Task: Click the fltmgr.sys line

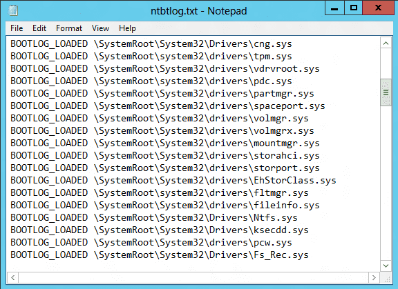Action: pos(160,193)
